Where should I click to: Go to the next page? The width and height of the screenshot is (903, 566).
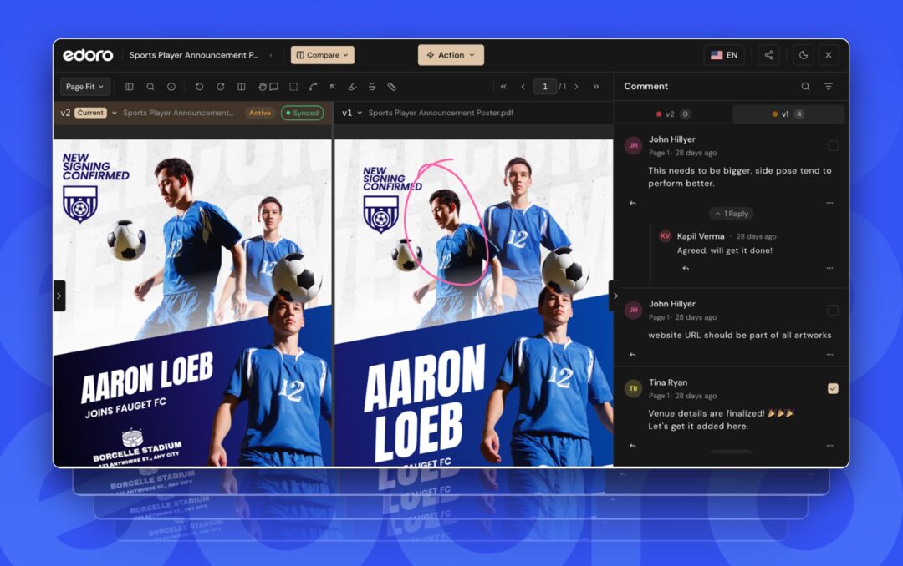pos(576,87)
